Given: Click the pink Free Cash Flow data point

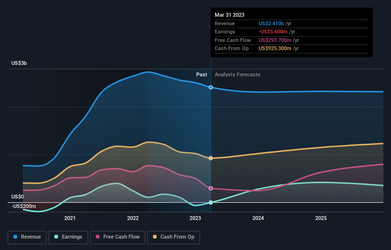Looking at the screenshot, I should (x=211, y=188).
